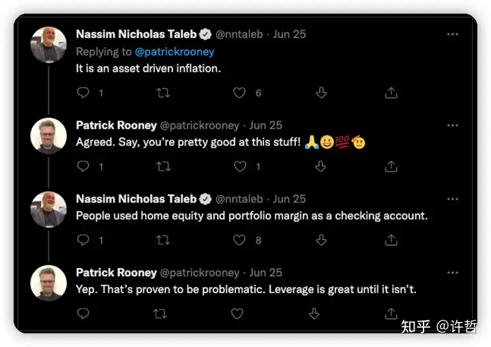Share the asset driven inflation tweet

pyautogui.click(x=391, y=93)
